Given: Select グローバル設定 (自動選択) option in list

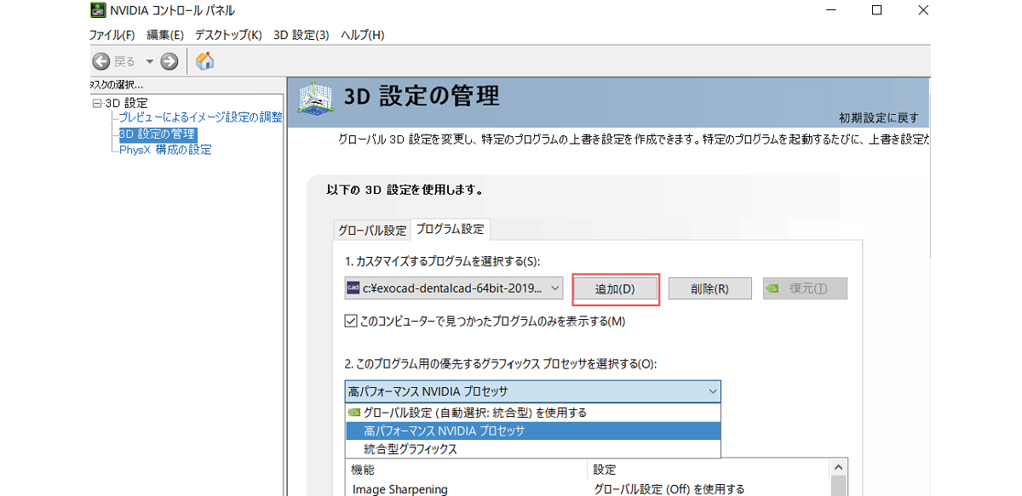Looking at the screenshot, I should pyautogui.click(x=474, y=413).
